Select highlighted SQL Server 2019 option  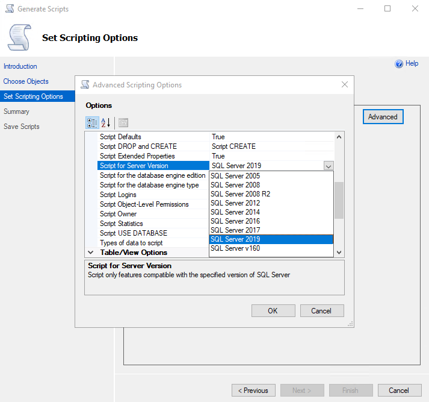tap(271, 239)
